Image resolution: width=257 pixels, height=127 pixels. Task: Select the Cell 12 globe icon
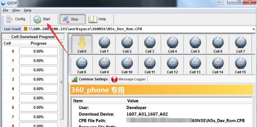[x=172, y=63]
